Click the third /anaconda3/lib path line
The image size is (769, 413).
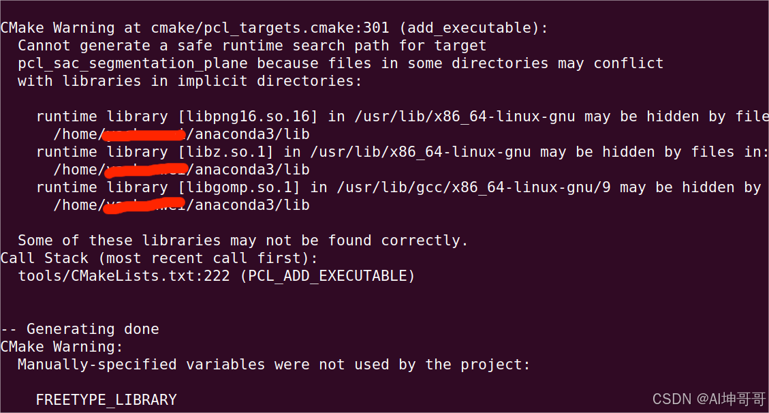181,205
